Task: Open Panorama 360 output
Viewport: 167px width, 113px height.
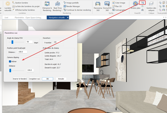Action: [98, 4]
